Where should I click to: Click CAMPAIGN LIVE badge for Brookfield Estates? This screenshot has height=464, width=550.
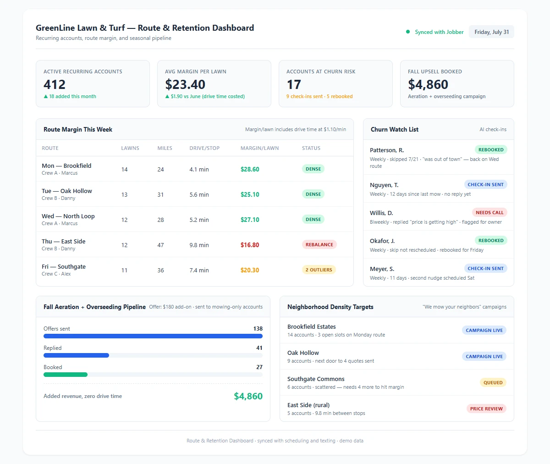point(484,330)
